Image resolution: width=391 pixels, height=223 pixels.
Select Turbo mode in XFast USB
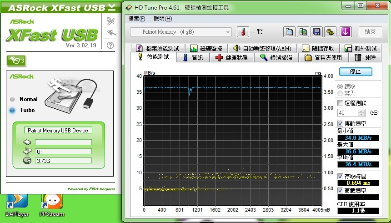tap(12, 110)
